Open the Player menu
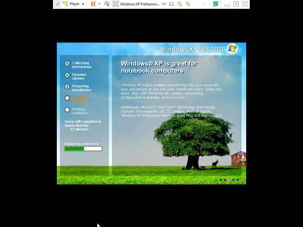The width and height of the screenshot is (303, 227). tap(77, 4)
